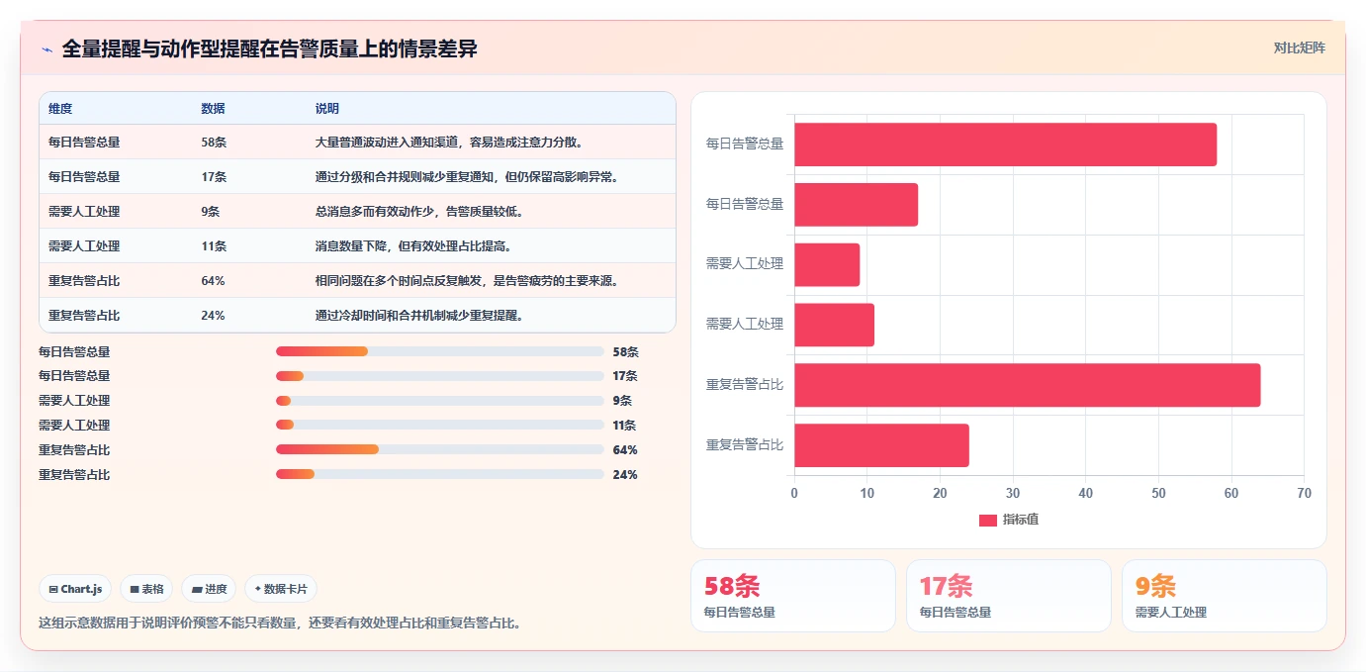Click the chart bar reaching 24
Viewport: 1366px width, 672px height.
pyautogui.click(x=881, y=445)
